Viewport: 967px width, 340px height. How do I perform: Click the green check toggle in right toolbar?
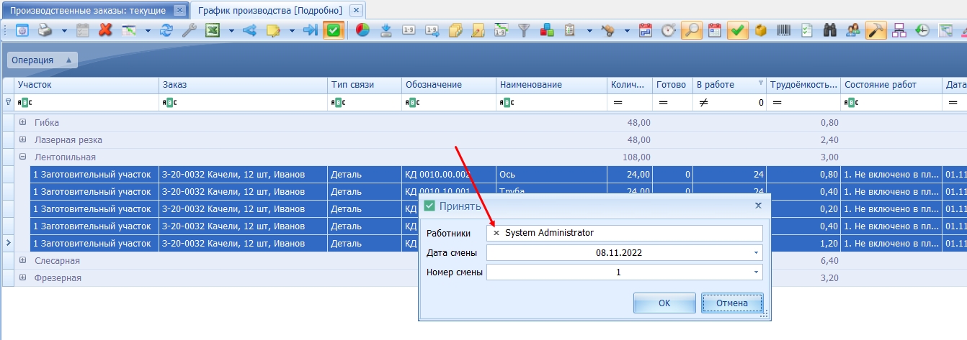click(x=737, y=31)
